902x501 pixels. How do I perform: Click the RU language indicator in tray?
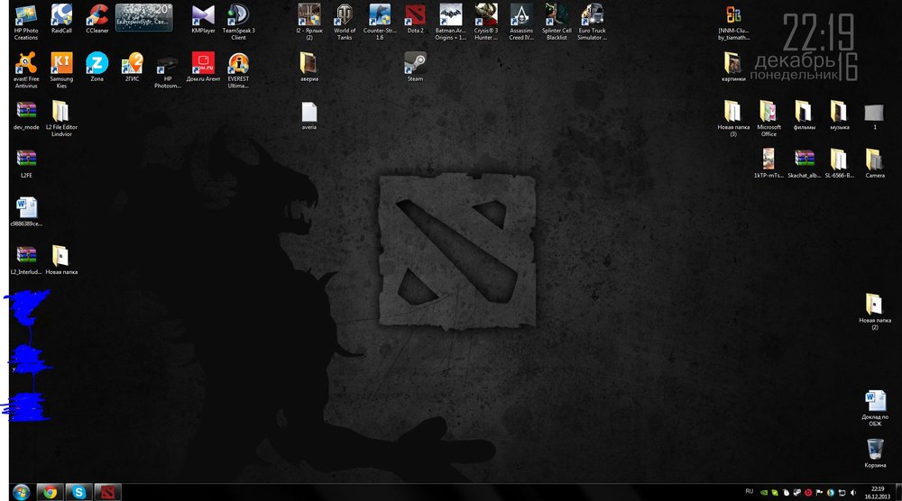(749, 491)
